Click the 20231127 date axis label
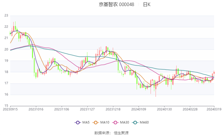223x135 pixels. click(x=87, y=109)
